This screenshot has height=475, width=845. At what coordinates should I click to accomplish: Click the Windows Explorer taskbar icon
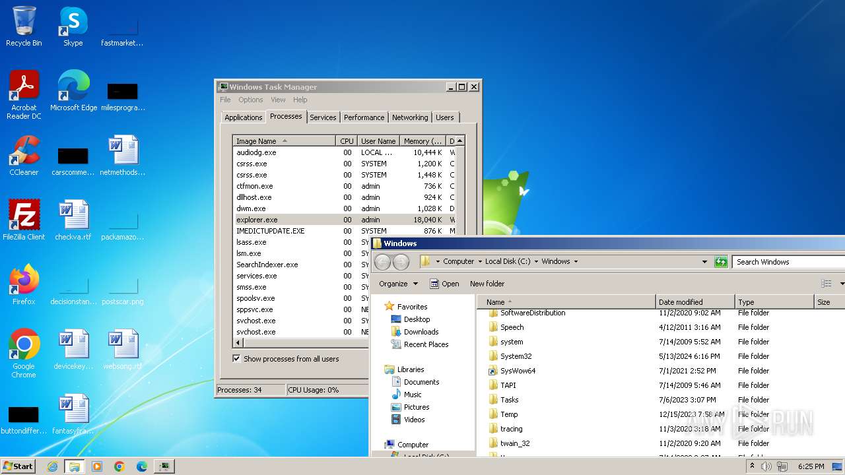pyautogui.click(x=75, y=466)
